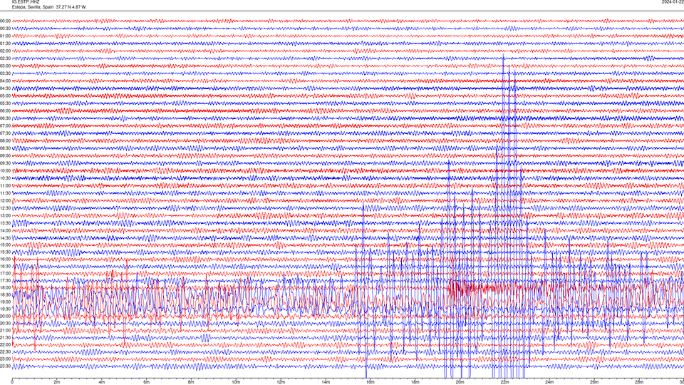The width and height of the screenshot is (684, 385).
Task: Click the 16:00 row label
Action: [x=5, y=260]
